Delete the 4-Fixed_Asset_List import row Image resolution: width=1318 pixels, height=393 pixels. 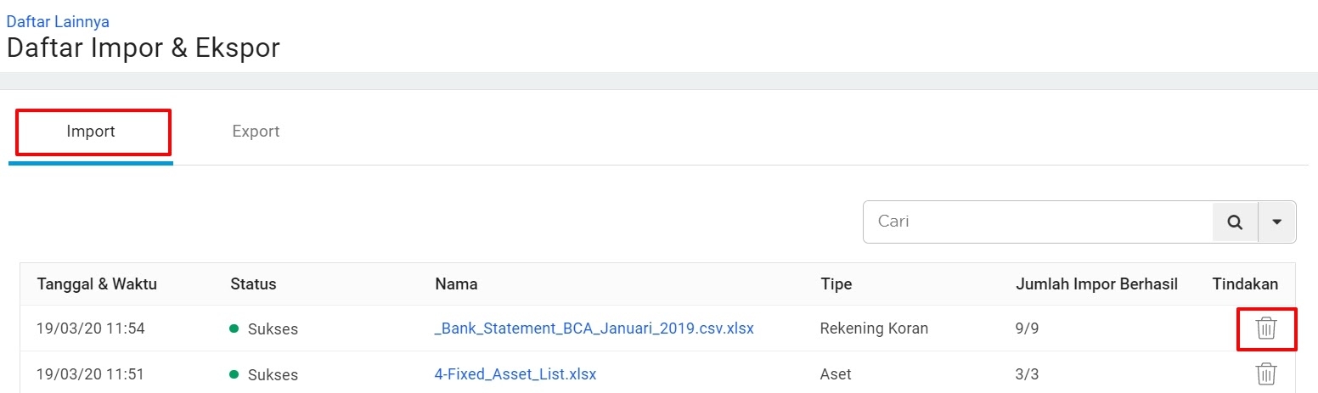pos(1266,373)
